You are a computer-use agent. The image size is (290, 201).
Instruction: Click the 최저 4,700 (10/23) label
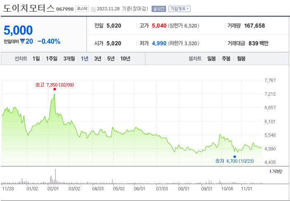coord(235,161)
